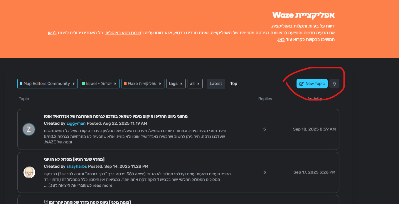Click shayharbs' profile avatar picture
This screenshot has width=399, height=204.
29,172
